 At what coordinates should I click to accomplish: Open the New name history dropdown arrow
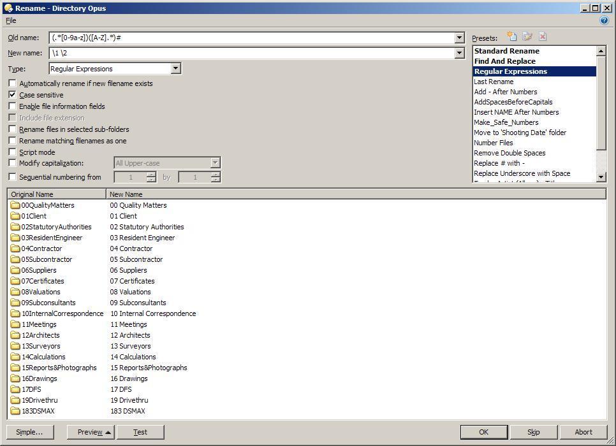click(460, 53)
